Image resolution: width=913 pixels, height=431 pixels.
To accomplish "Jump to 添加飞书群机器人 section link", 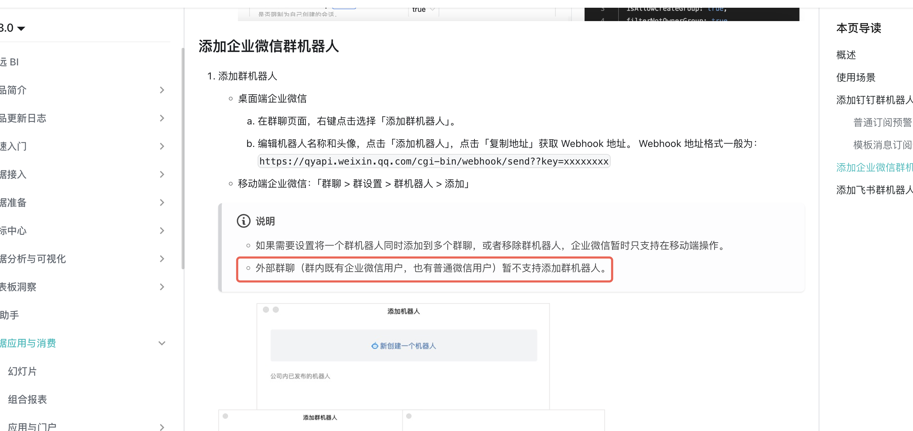I will 874,190.
